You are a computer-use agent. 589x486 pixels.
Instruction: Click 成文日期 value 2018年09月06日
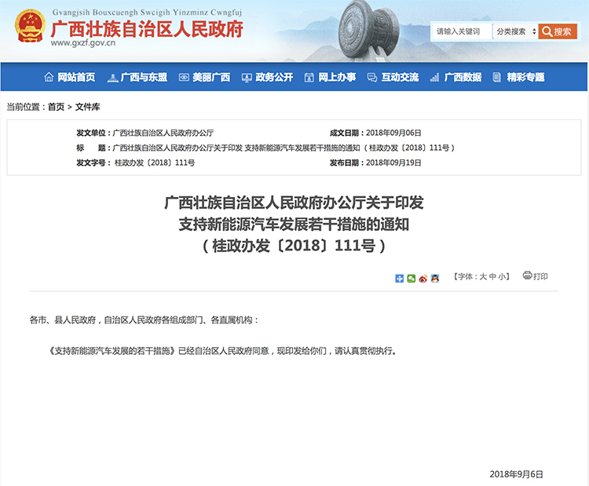click(x=393, y=133)
